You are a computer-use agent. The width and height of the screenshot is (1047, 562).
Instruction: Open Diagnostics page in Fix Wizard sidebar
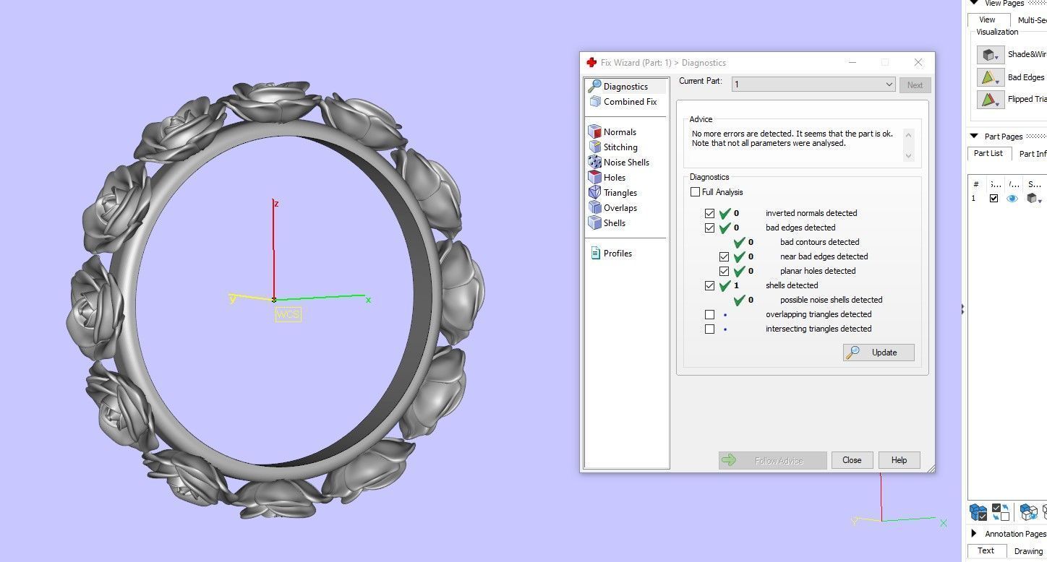click(626, 87)
